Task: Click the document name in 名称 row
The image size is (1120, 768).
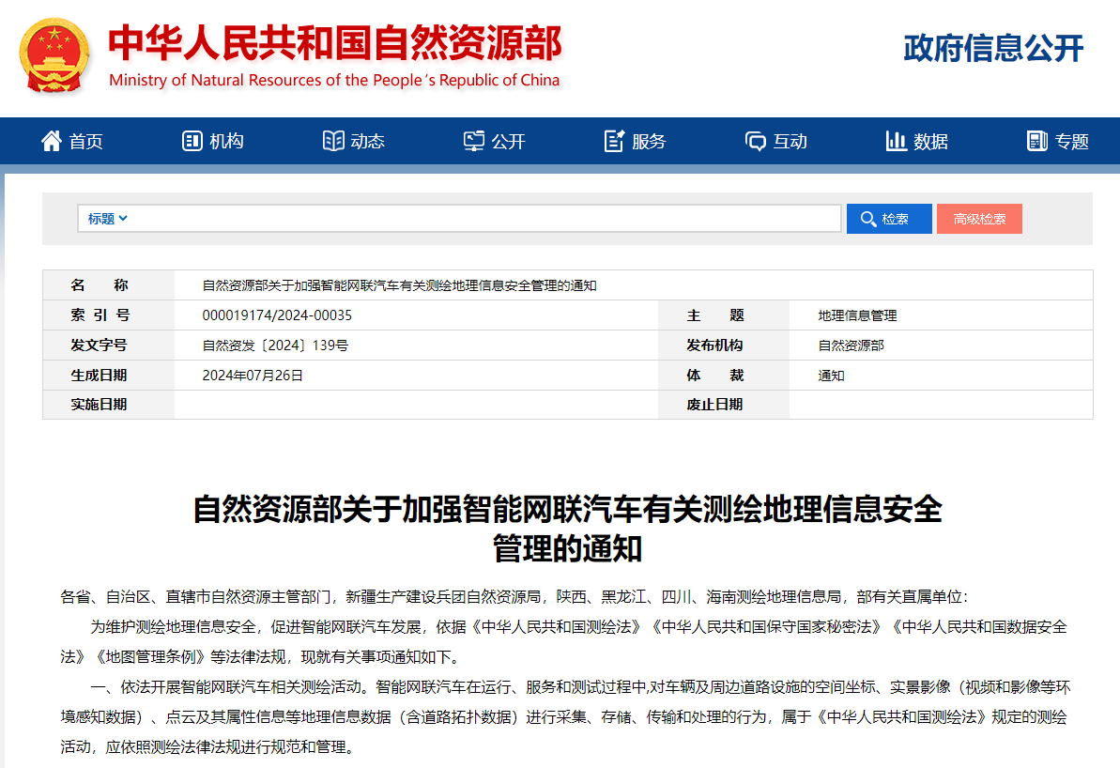Action: pos(400,285)
